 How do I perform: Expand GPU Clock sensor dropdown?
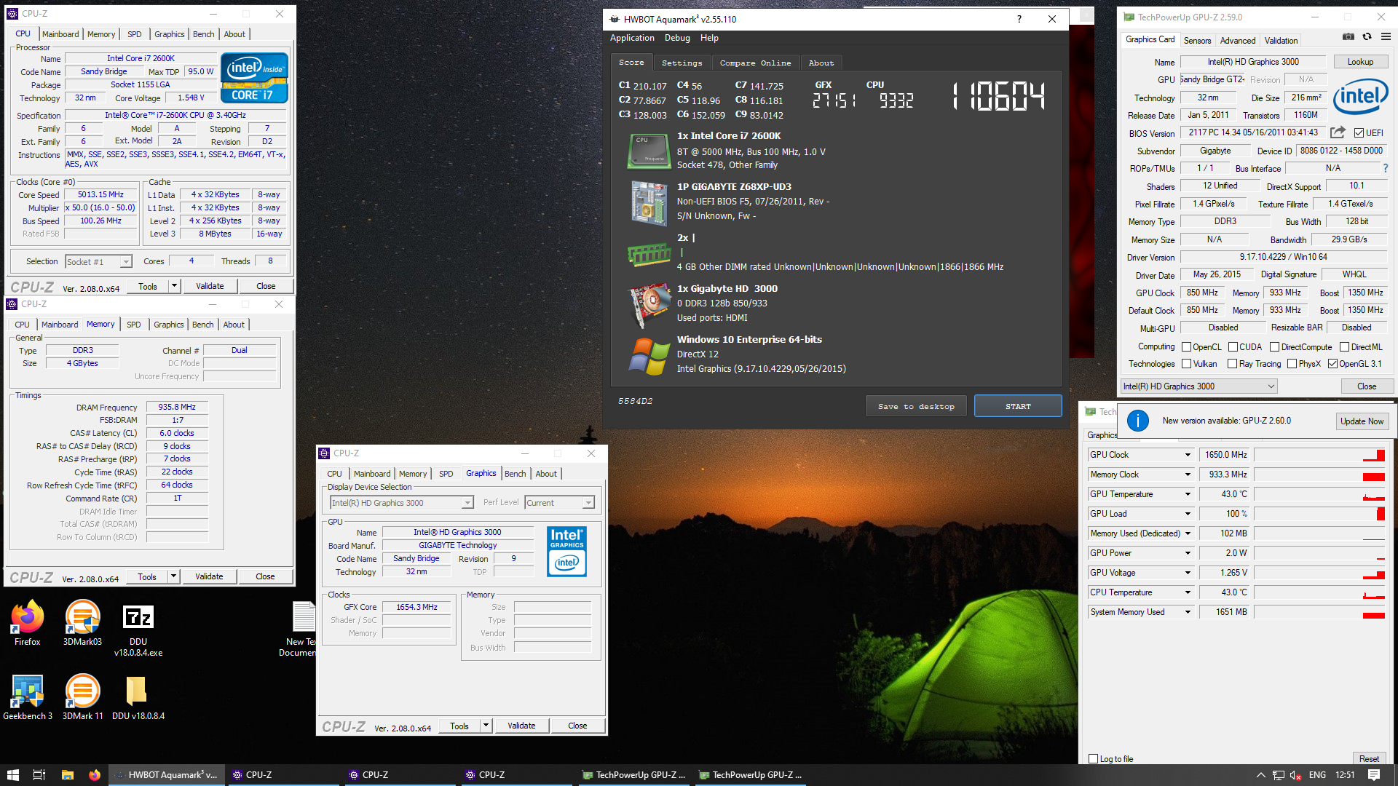point(1188,455)
